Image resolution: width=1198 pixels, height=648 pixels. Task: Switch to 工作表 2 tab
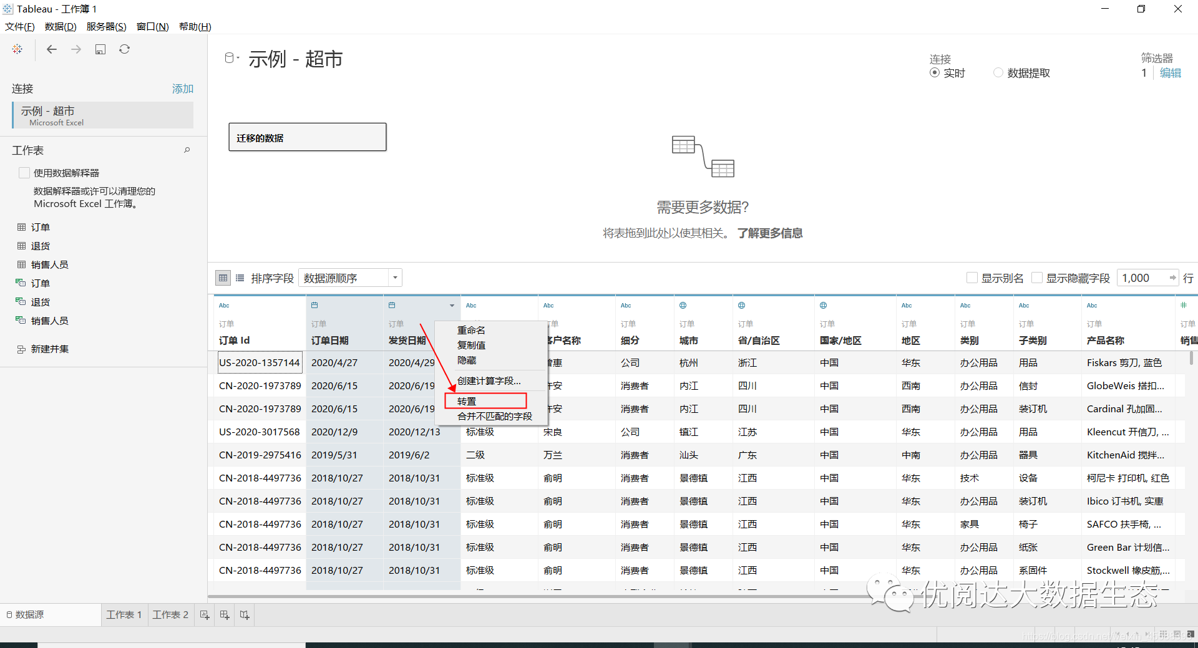pos(170,615)
